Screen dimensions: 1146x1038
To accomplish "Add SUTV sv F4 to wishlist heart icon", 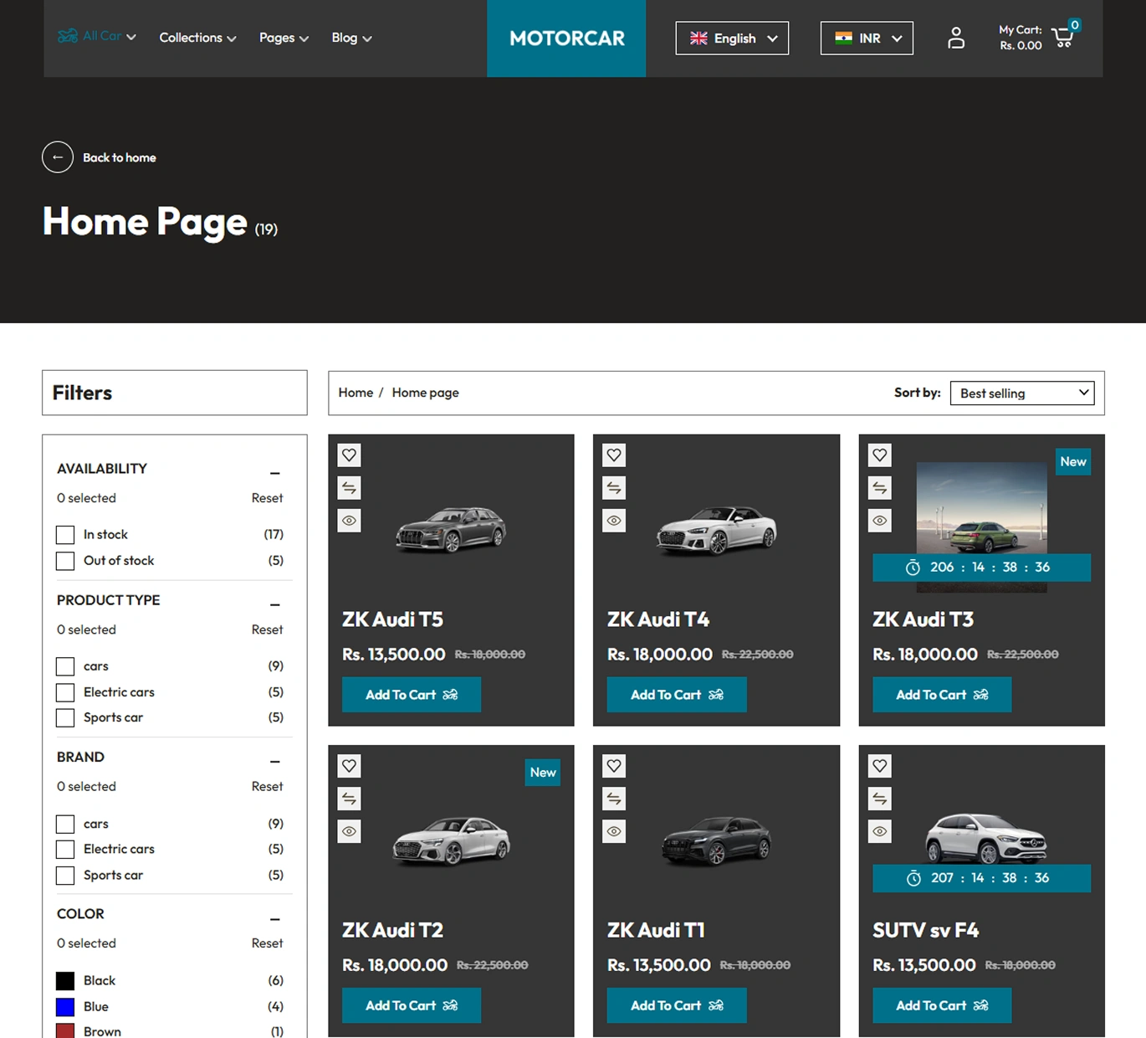I will [880, 766].
